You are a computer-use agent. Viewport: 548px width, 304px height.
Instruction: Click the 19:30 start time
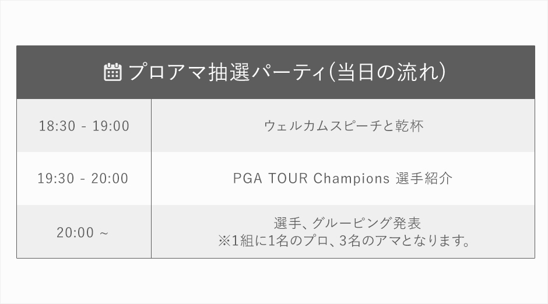click(x=56, y=178)
